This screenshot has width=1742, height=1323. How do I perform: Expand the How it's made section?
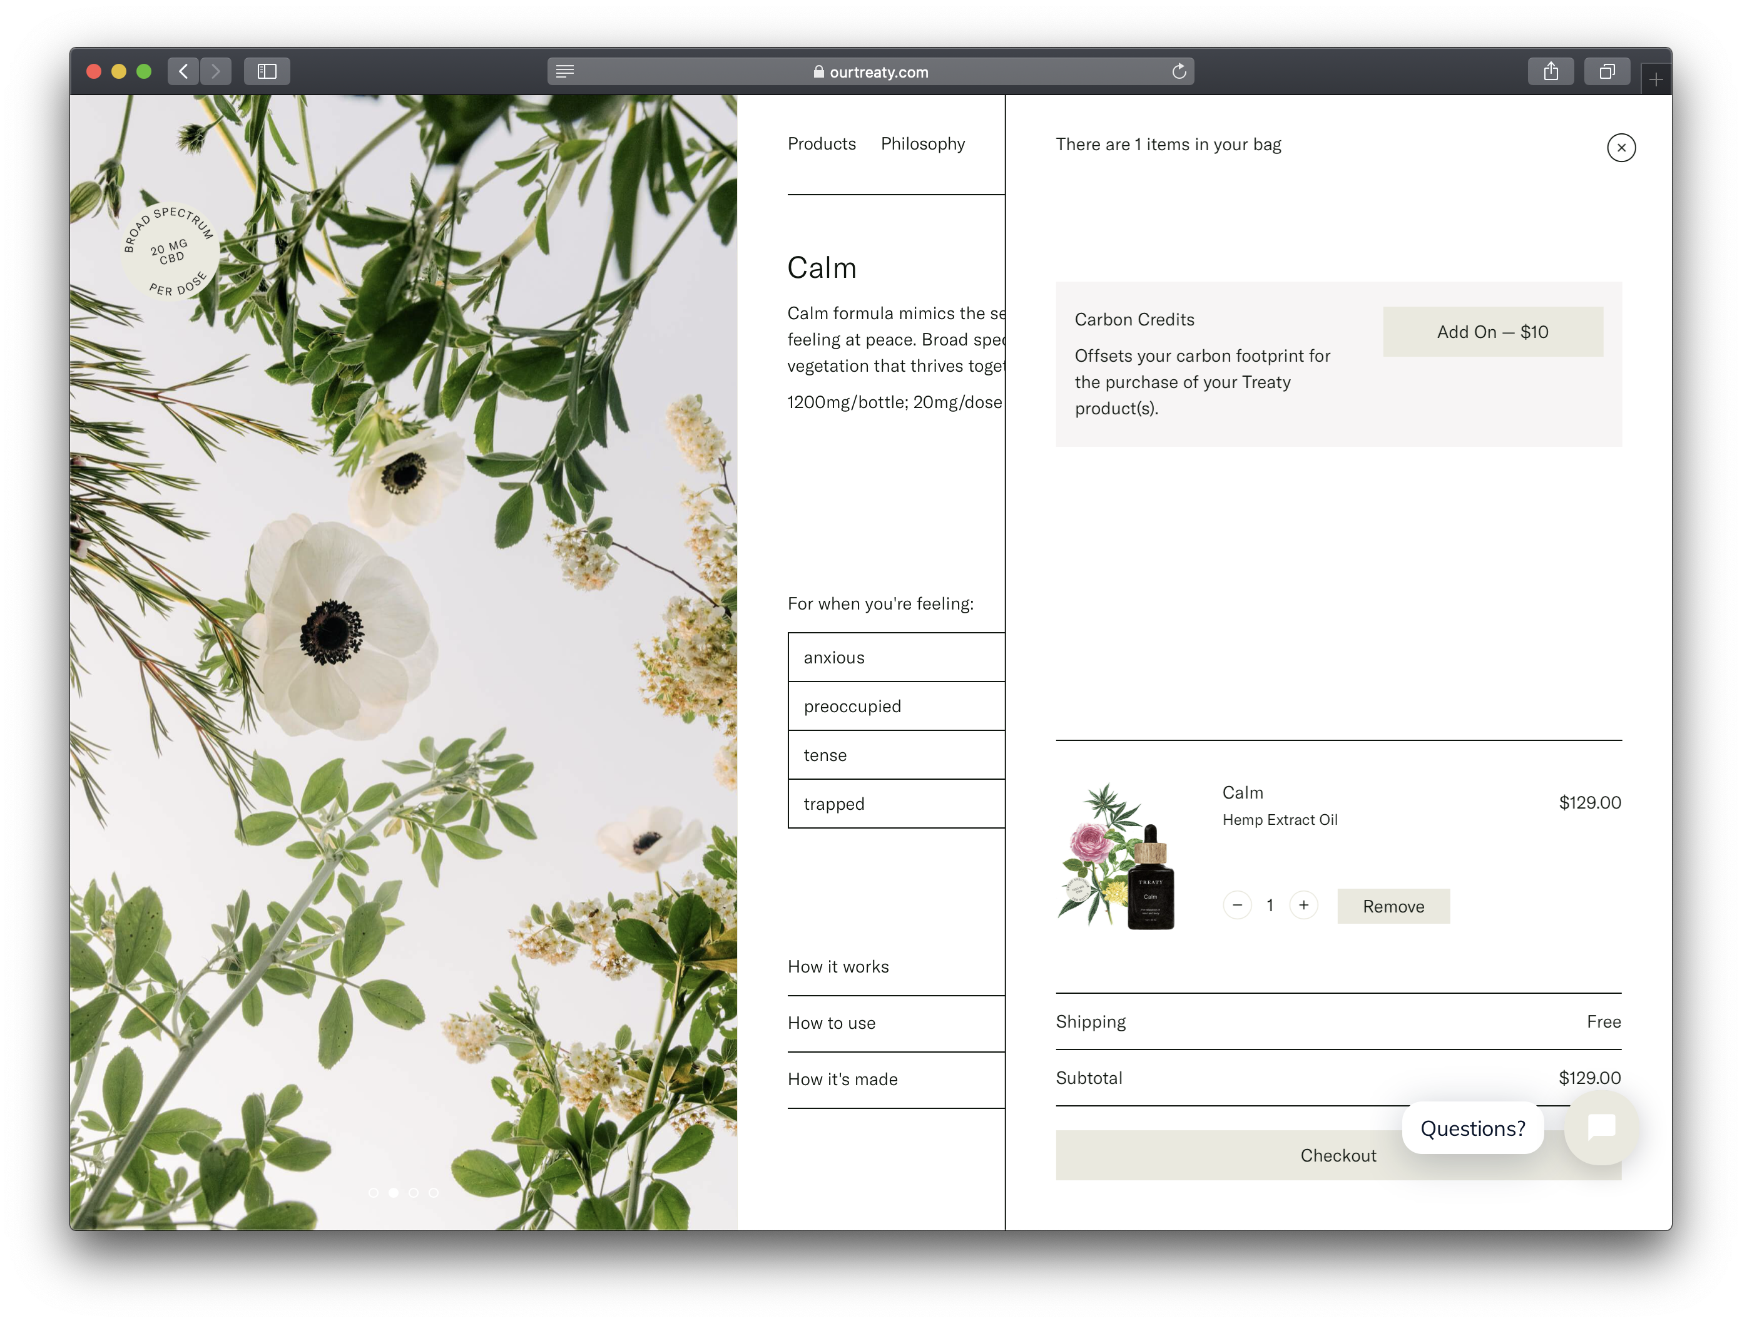click(x=843, y=1079)
